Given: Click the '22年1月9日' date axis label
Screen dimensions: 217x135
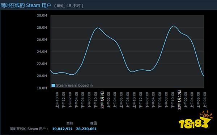Looking at the screenshot, I should [x=102, y=100].
